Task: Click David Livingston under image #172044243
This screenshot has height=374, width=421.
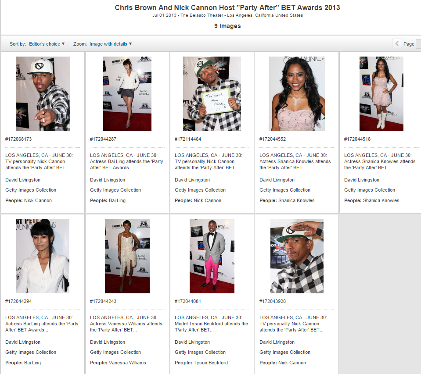Action: (x=108, y=342)
